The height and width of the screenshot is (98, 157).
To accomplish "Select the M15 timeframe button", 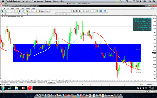I will pos(63,14).
